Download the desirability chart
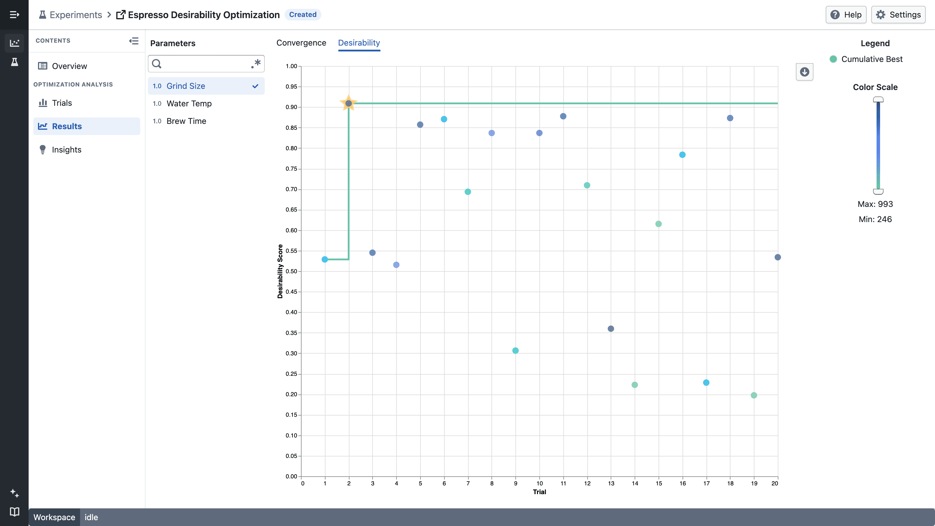935x526 pixels. (x=804, y=72)
